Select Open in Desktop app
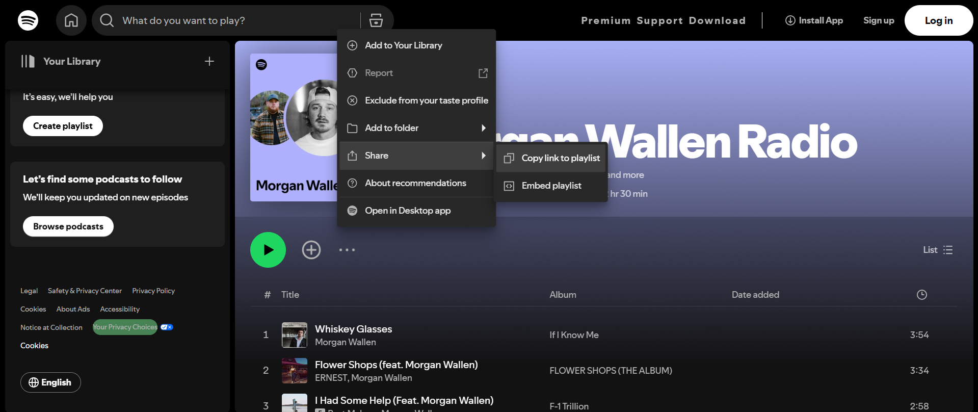 [416, 211]
